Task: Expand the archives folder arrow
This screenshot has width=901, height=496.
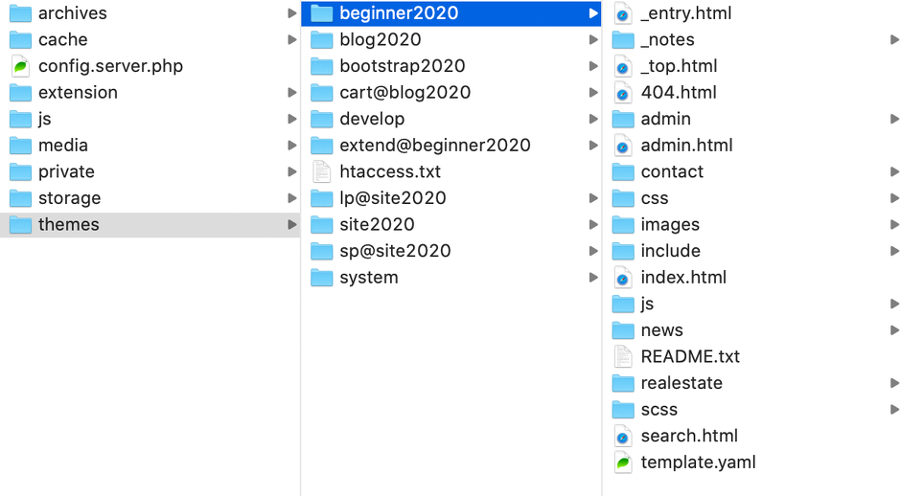Action: pos(292,13)
